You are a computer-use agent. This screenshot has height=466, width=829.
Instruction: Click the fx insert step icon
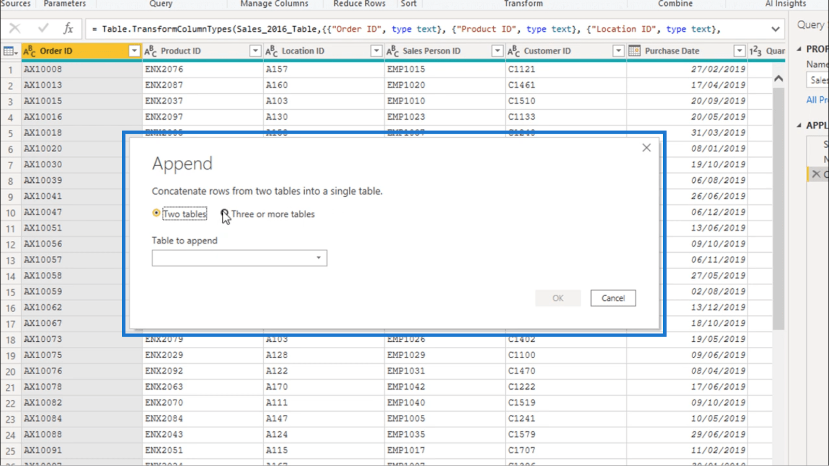[x=68, y=28]
